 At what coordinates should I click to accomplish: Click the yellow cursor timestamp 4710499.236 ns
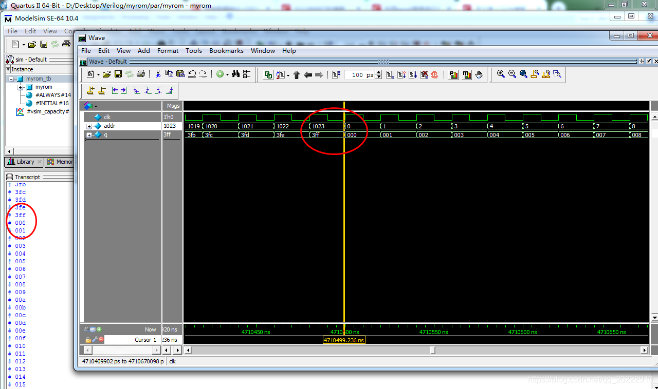[x=344, y=340]
